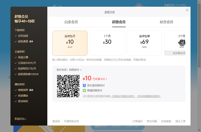Click the 查看详情 link at top

click(110, 12)
